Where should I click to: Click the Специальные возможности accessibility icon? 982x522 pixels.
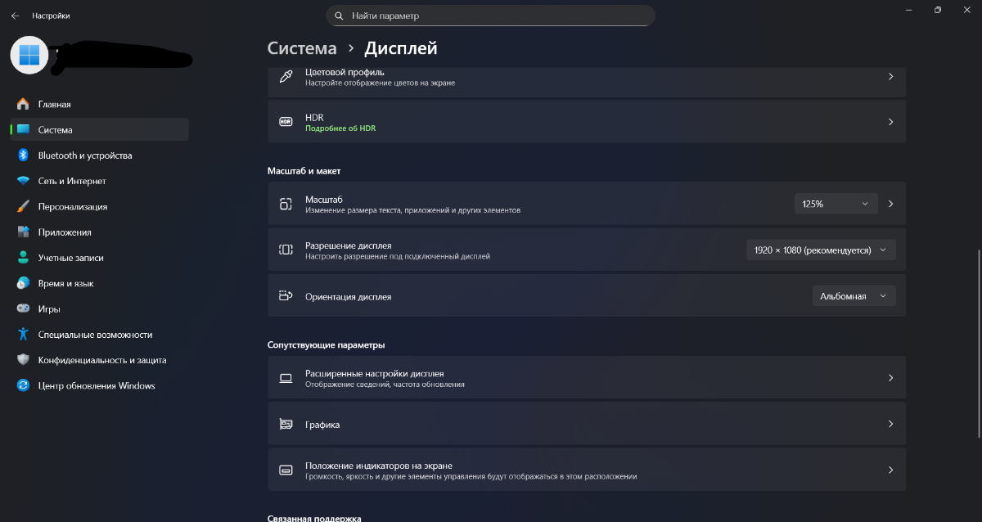click(23, 335)
